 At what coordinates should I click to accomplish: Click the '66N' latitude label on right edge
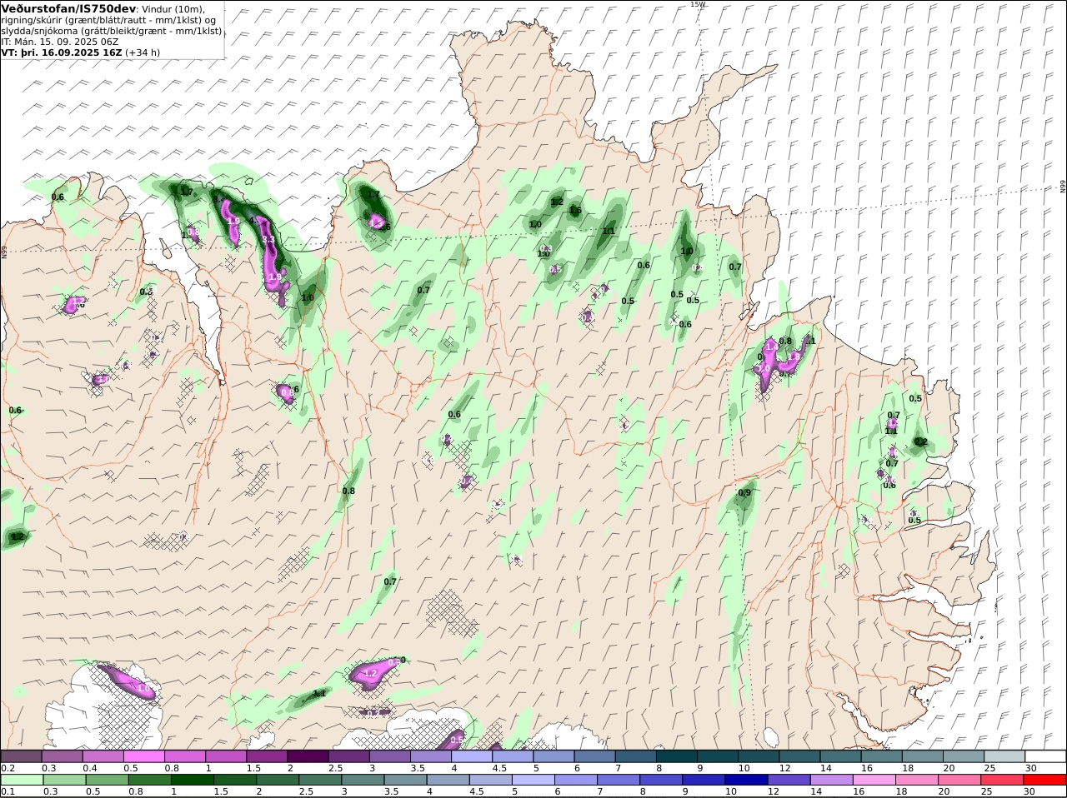coord(1063,187)
